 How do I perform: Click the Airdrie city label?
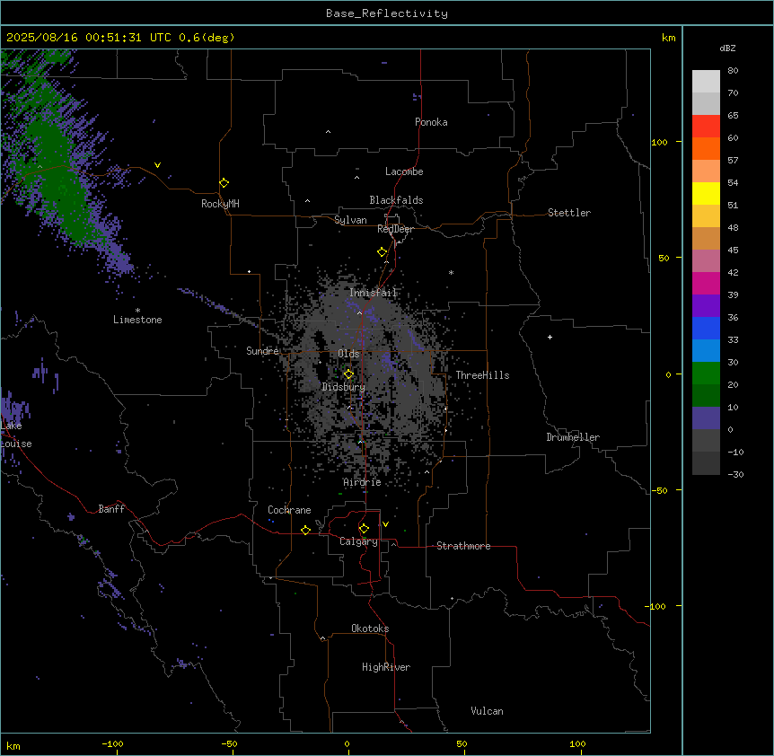362,482
